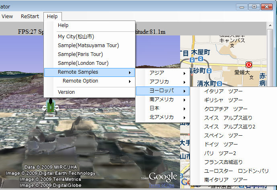The width and height of the screenshot is (277, 190).
Task: Click ReStart in the menu bar
Action: pos(30,17)
